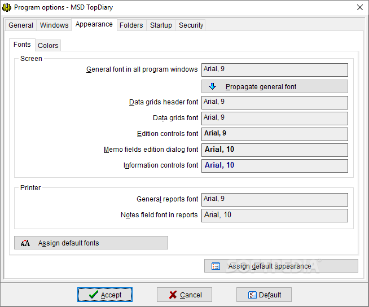This screenshot has width=369, height=307.
Task: Click the 'Information controls font' label
Action: tap(161, 165)
